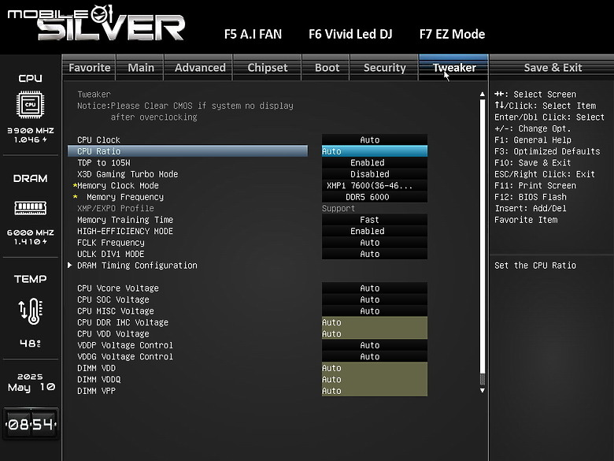Open the Advanced tab
The width and height of the screenshot is (614, 461).
click(200, 68)
